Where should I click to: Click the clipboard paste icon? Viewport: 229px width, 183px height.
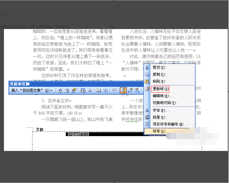147,81
